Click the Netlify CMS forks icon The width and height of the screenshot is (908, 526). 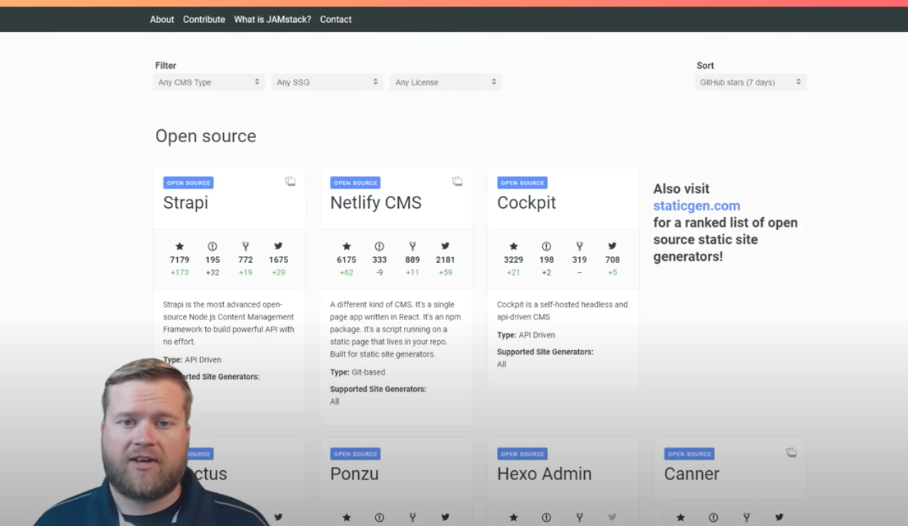413,246
